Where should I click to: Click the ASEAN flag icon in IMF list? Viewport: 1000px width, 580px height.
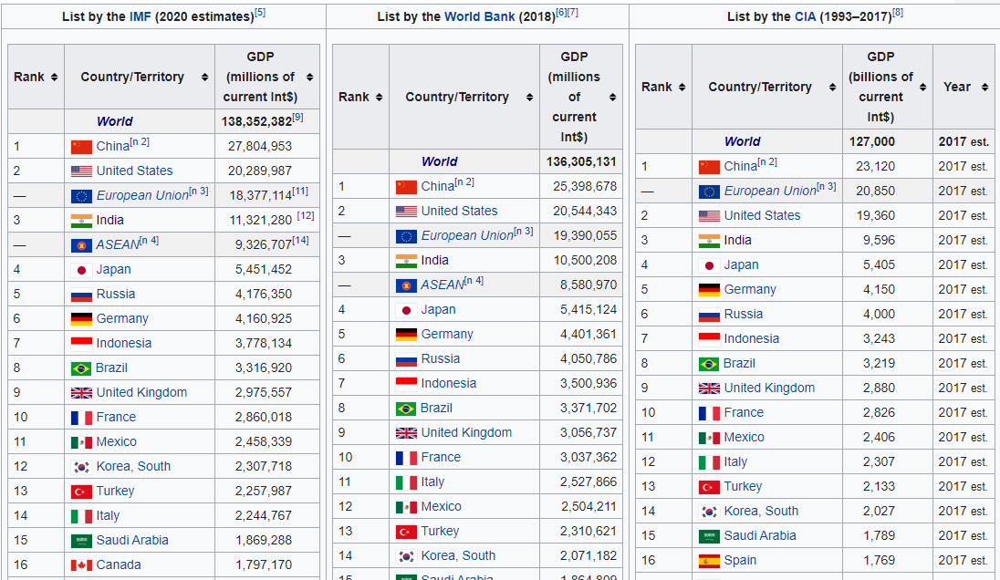pyautogui.click(x=81, y=245)
